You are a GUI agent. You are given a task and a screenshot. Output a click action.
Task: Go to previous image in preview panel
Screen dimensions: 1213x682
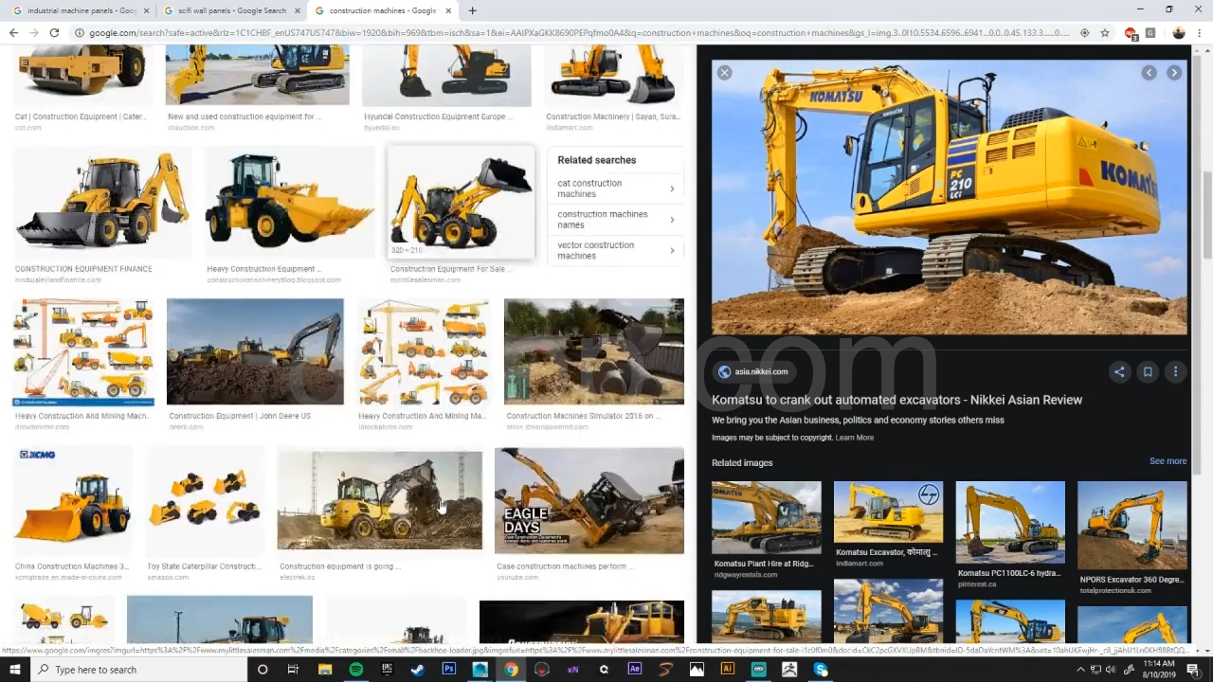click(x=1149, y=73)
